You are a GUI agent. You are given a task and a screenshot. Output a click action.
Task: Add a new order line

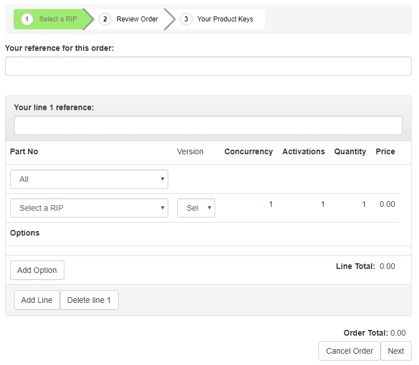37,300
